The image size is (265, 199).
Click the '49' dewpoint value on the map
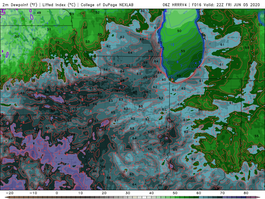[x=39, y=13]
